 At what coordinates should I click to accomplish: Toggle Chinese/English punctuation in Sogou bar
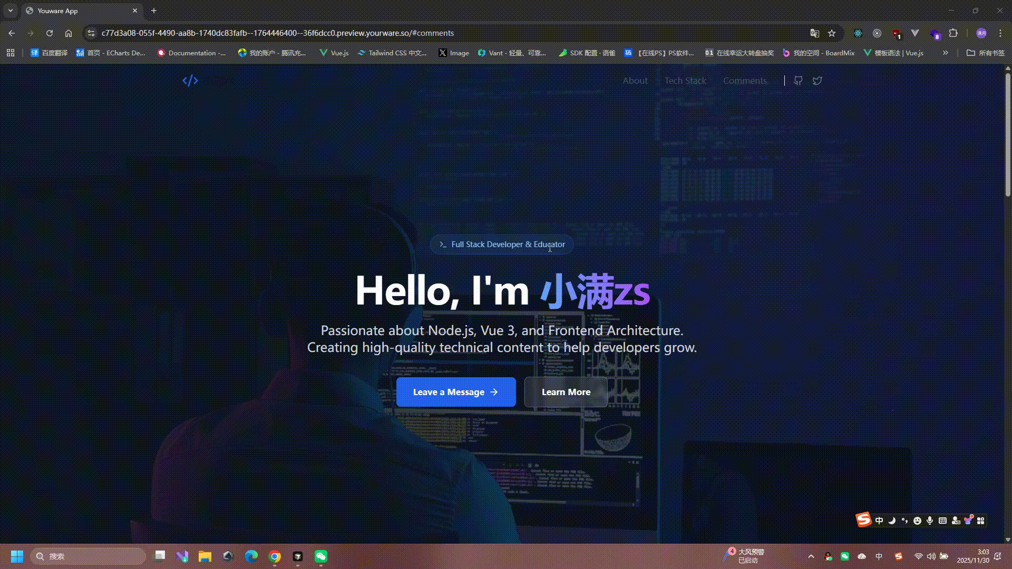click(x=904, y=520)
